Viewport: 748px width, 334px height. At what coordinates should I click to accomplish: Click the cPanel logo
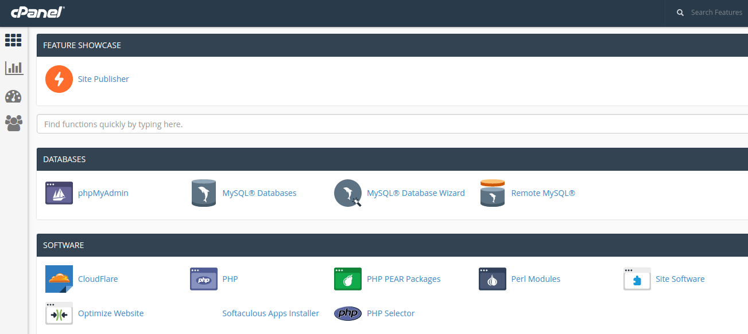(37, 11)
